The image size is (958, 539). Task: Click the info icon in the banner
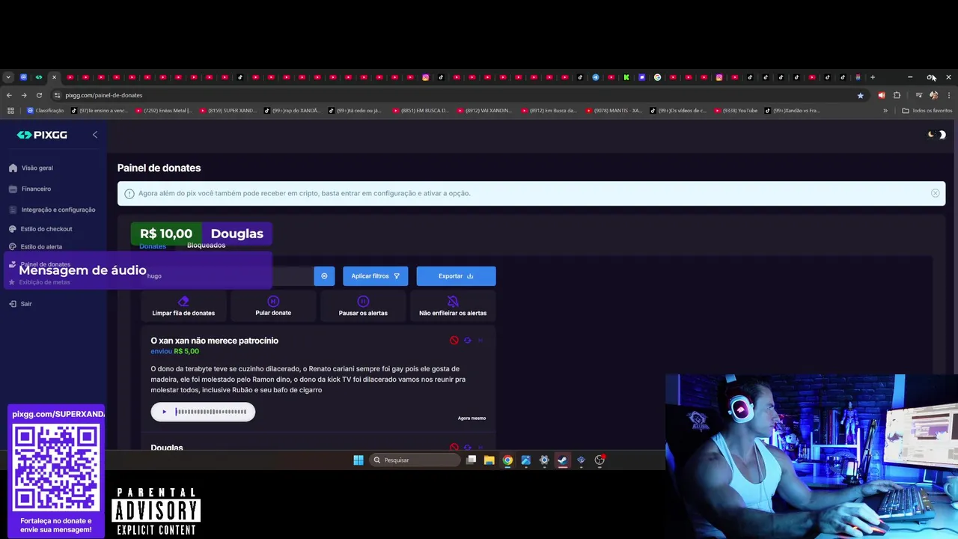[x=129, y=193]
